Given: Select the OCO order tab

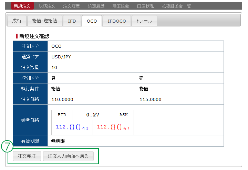Looking at the screenshot, I should click(x=92, y=21).
